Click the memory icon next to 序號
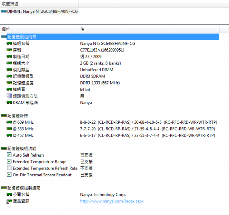Screen dimensions: 229x215 pyautogui.click(x=9, y=50)
